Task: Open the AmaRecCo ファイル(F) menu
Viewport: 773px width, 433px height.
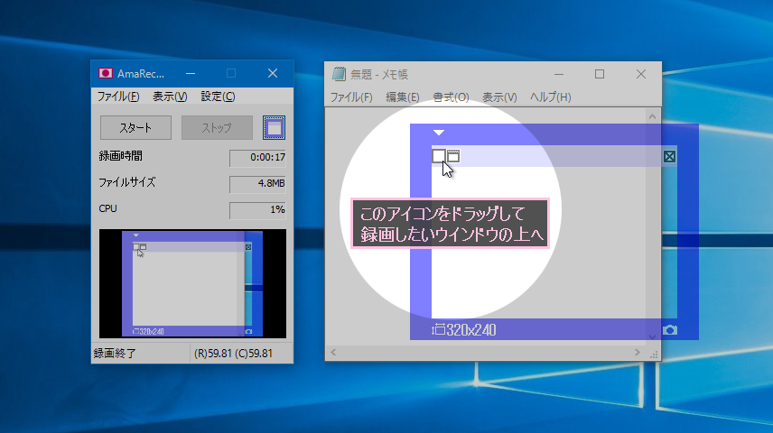Action: 118,97
